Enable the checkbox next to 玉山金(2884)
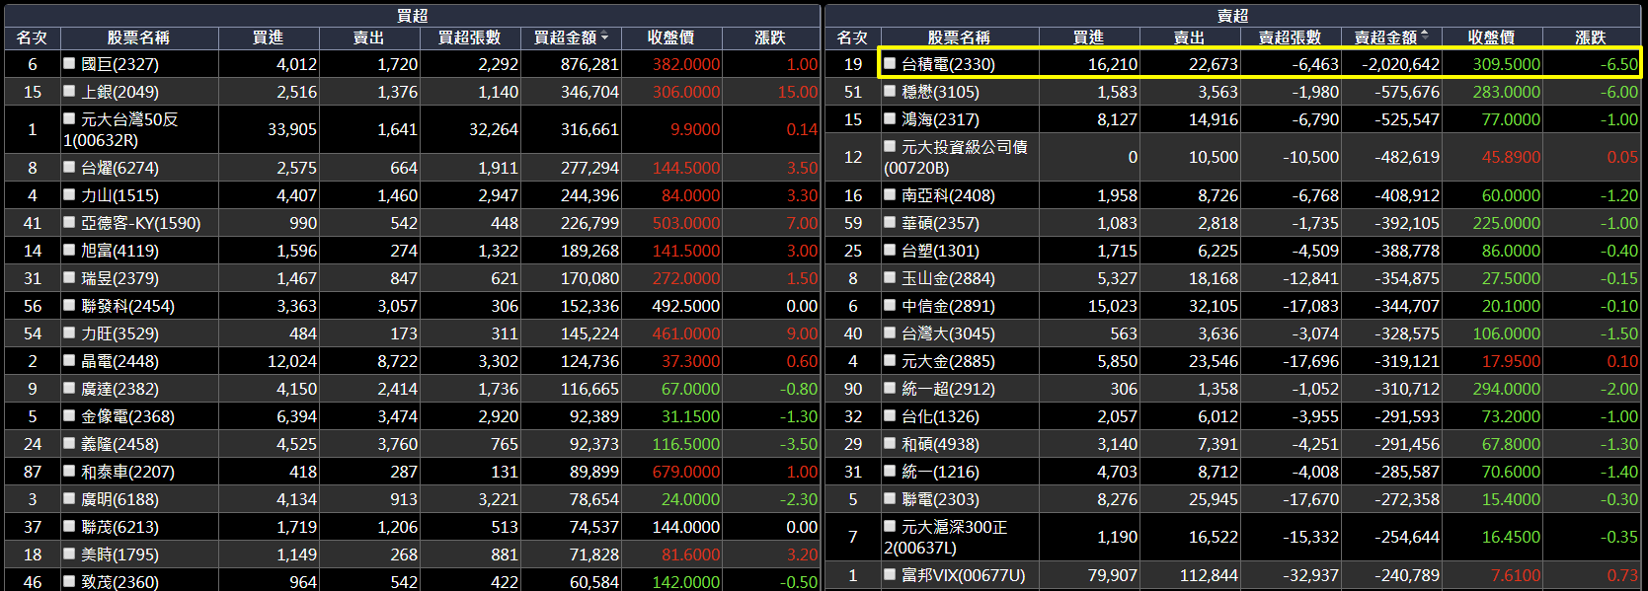1648x591 pixels. click(890, 277)
